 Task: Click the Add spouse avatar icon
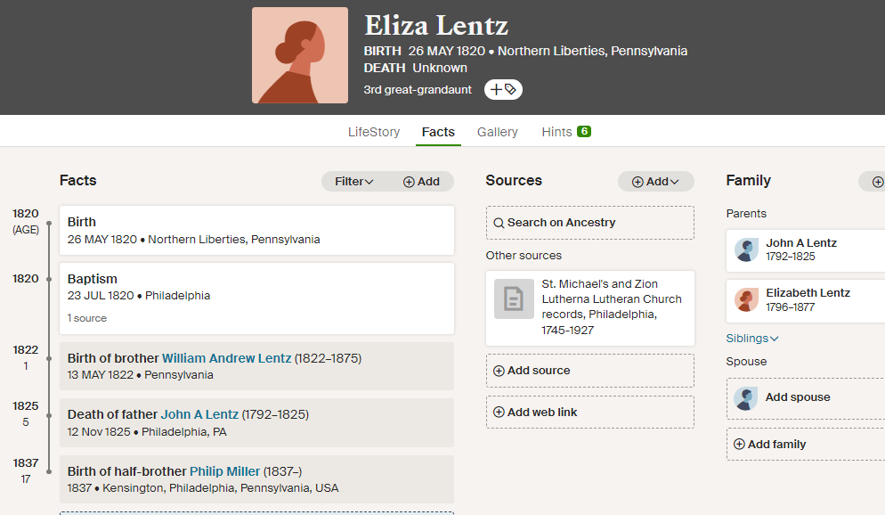[745, 398]
